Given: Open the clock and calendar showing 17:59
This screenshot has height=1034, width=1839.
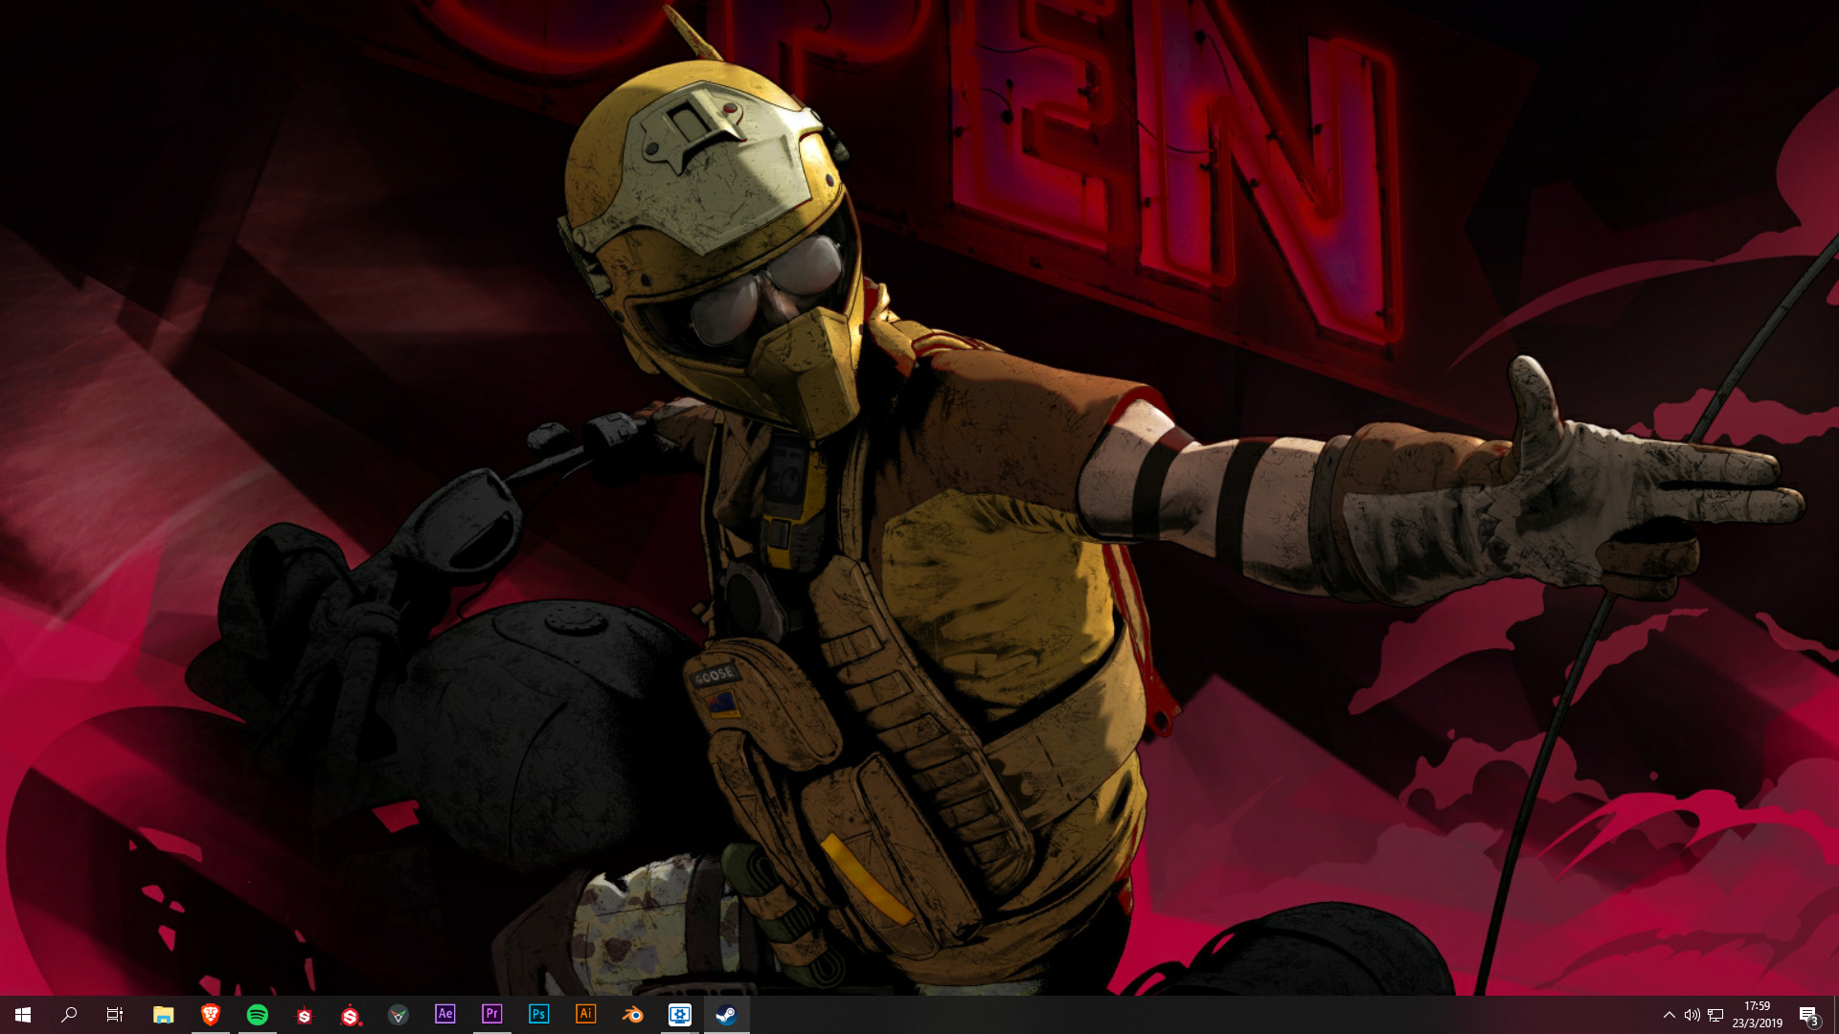Looking at the screenshot, I should [1758, 1015].
